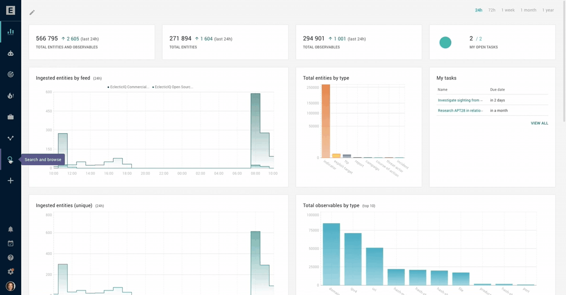Viewport: 566px width, 295px height.
Task: Click the user profile avatar
Action: click(11, 286)
